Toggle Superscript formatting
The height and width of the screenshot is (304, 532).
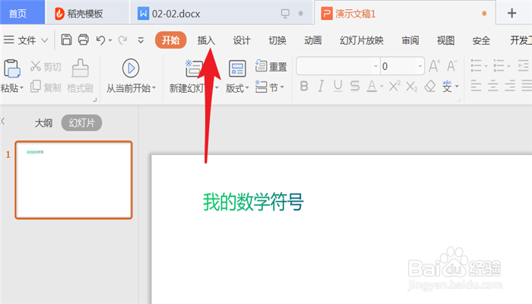394,86
